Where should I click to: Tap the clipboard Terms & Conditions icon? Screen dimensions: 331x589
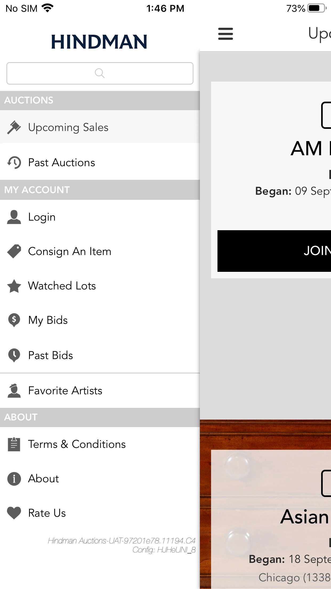point(14,444)
